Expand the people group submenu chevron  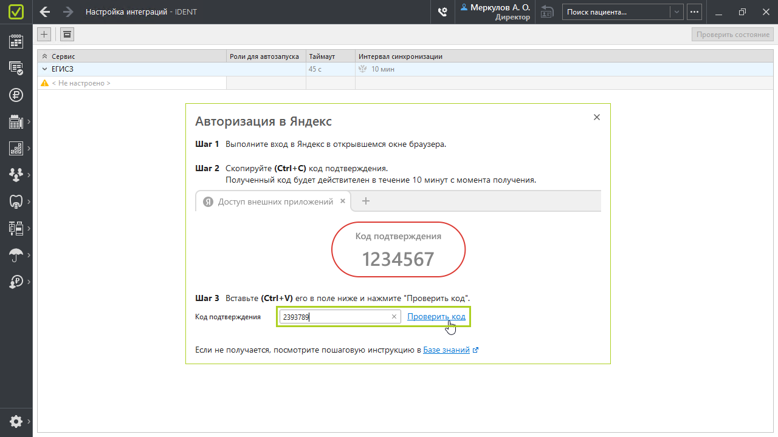point(29,175)
